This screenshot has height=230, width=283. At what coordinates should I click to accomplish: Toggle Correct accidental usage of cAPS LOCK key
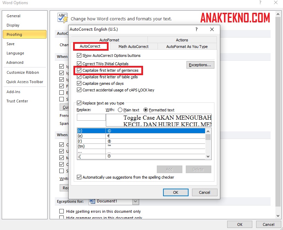click(79, 90)
